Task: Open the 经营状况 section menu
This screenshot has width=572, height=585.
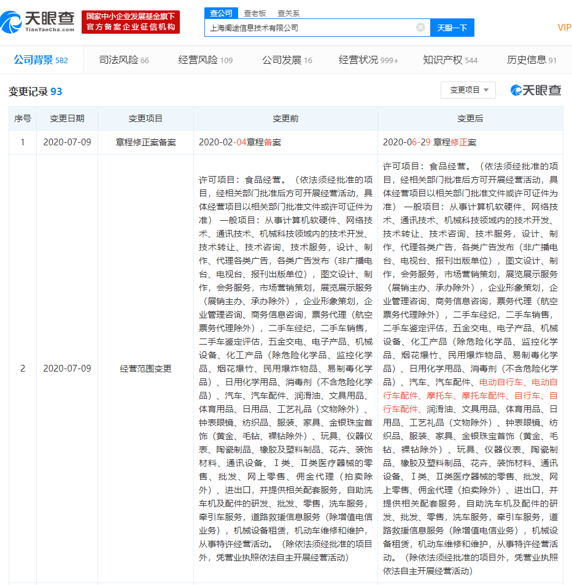Action: [x=368, y=60]
